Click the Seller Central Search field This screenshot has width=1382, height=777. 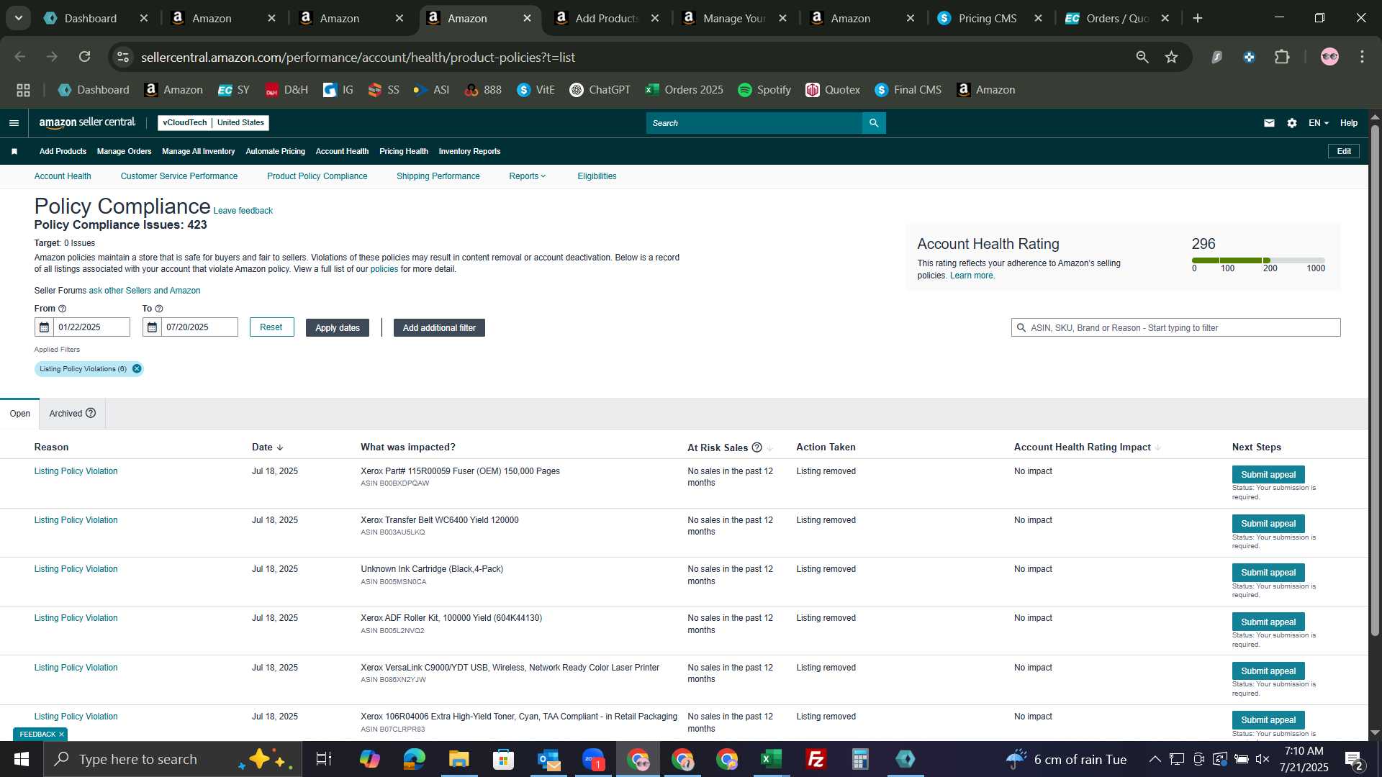[x=754, y=123]
